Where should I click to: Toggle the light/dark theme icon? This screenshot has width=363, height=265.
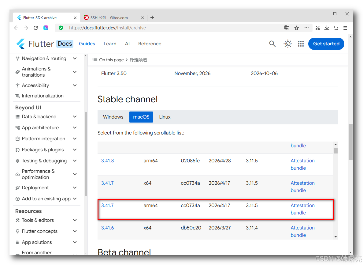pyautogui.click(x=287, y=44)
